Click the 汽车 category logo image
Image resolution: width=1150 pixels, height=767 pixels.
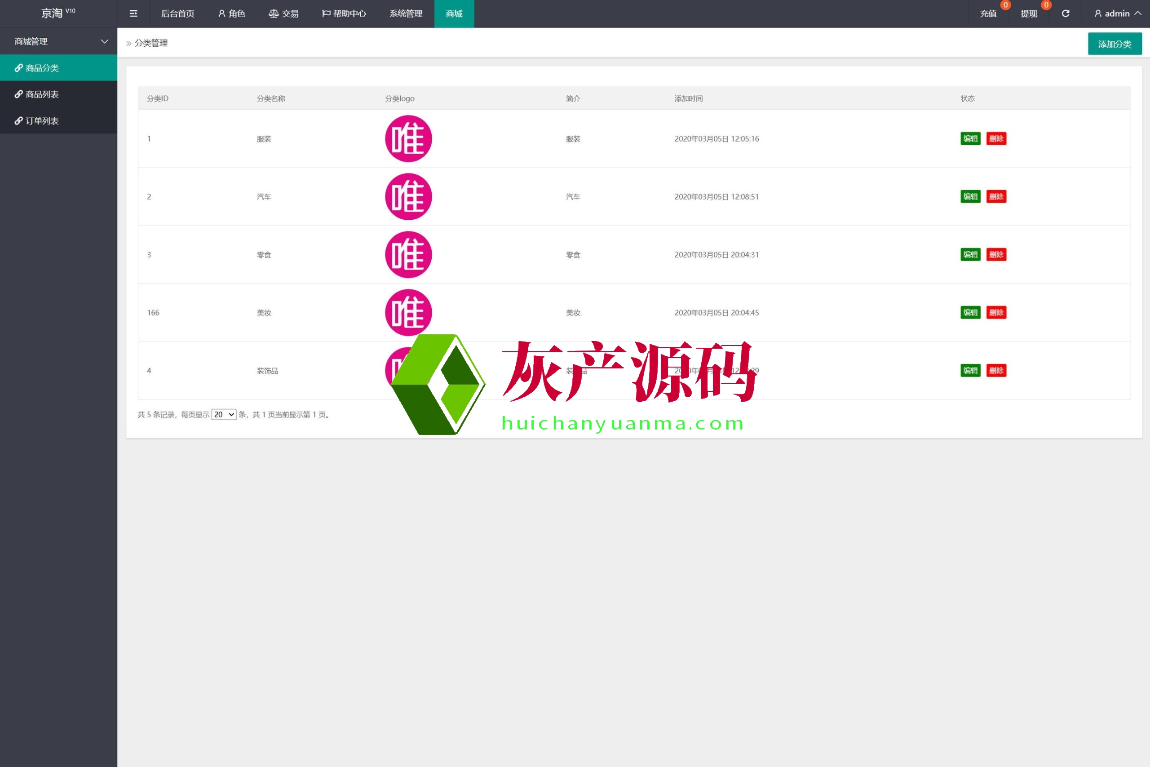coord(408,197)
